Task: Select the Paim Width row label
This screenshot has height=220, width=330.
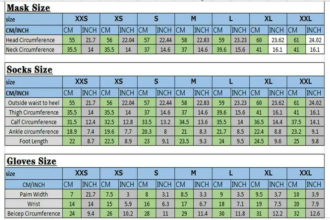Action: click(34, 194)
